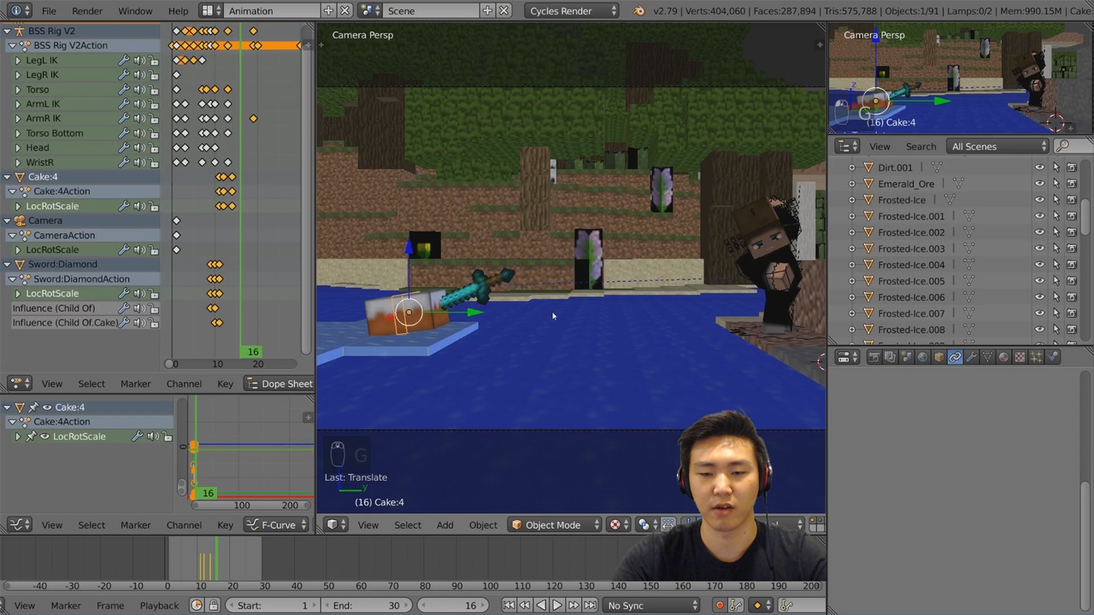Viewport: 1094px width, 615px height.
Task: Click the outliner filter magnifier icon
Action: click(x=1062, y=146)
